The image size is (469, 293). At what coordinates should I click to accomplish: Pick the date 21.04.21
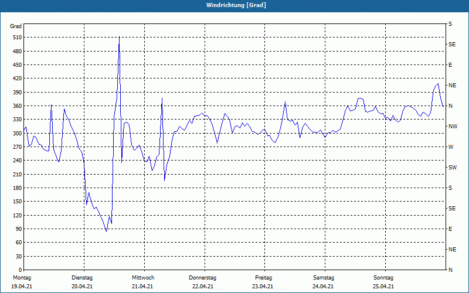click(142, 287)
